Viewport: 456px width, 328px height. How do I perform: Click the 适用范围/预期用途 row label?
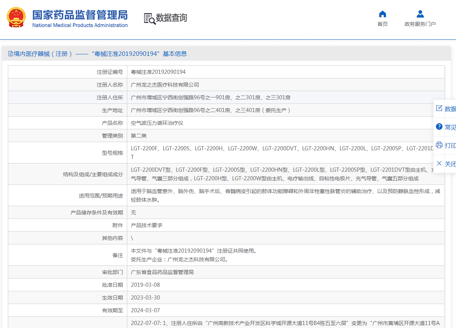tap(101, 196)
